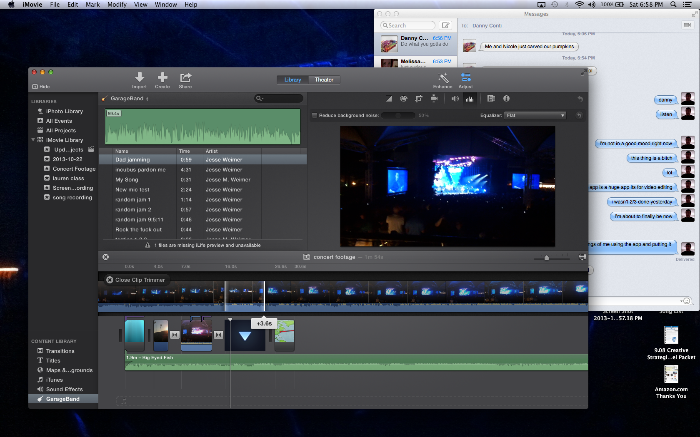This screenshot has height=437, width=700.
Task: Hide the sidebar with the Hide button
Action: pyautogui.click(x=41, y=87)
